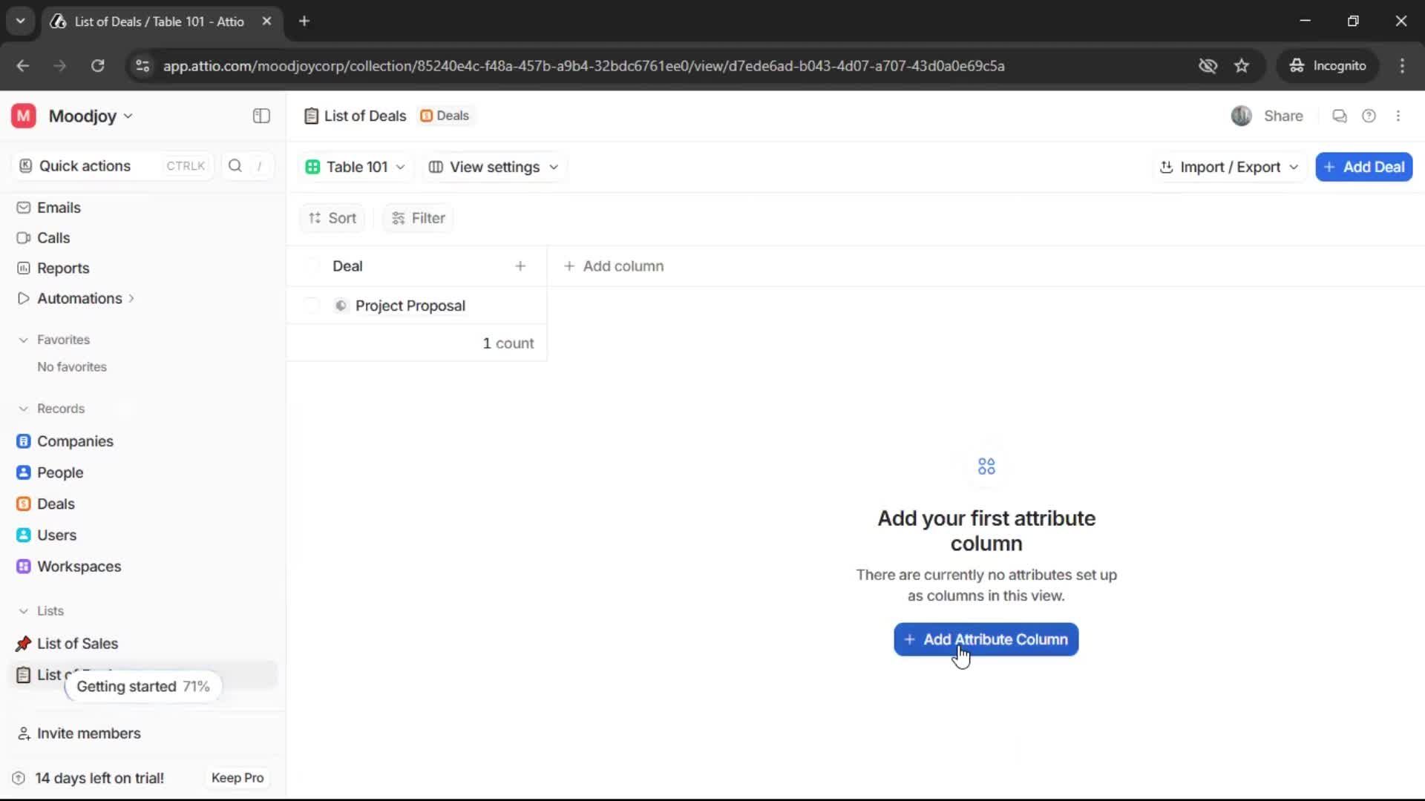Switch to the Deals object tab

(x=445, y=116)
